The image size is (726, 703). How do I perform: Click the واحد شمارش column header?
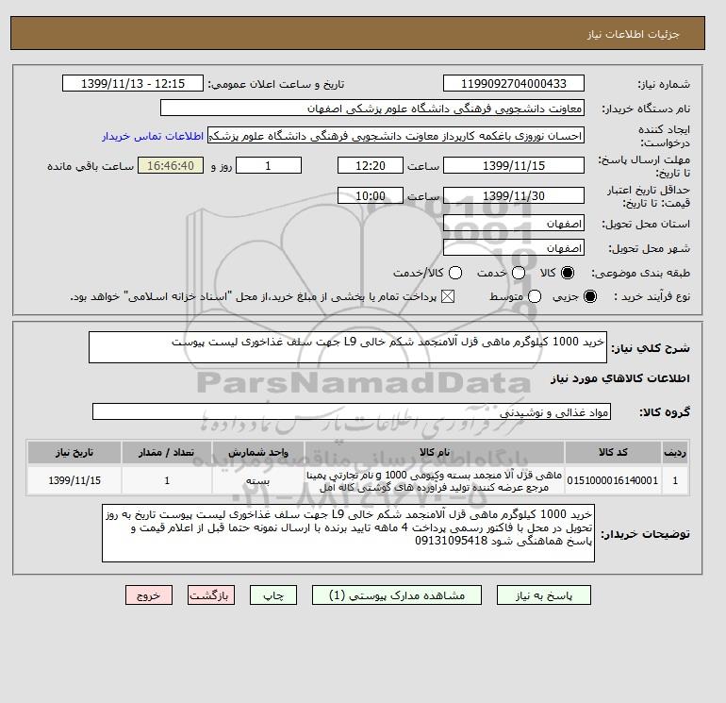(258, 452)
